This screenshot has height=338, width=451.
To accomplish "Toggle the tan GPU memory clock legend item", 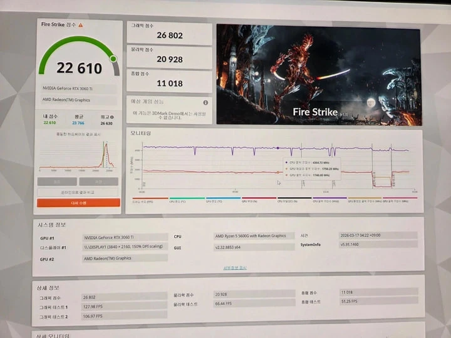I will (x=365, y=200).
